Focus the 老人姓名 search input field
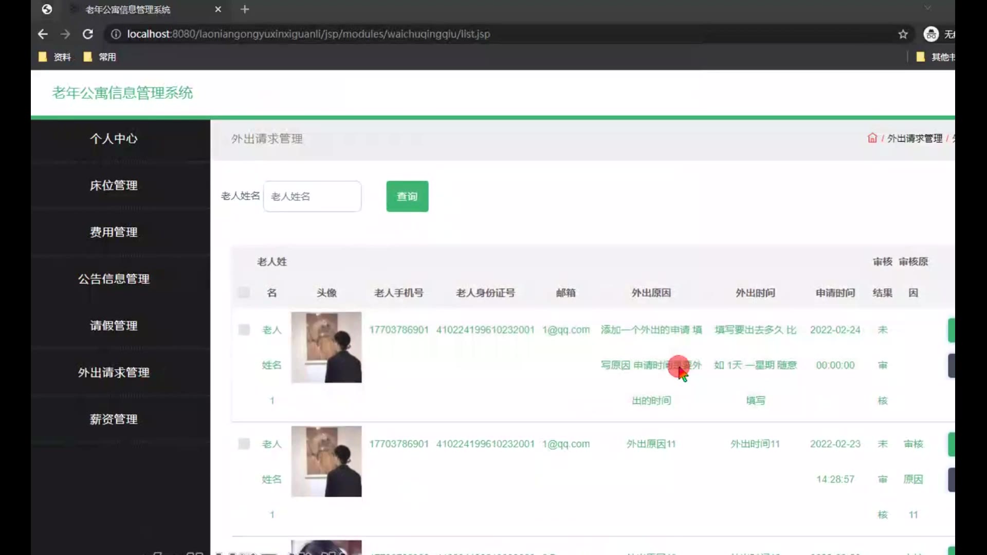The width and height of the screenshot is (987, 555). pyautogui.click(x=312, y=196)
